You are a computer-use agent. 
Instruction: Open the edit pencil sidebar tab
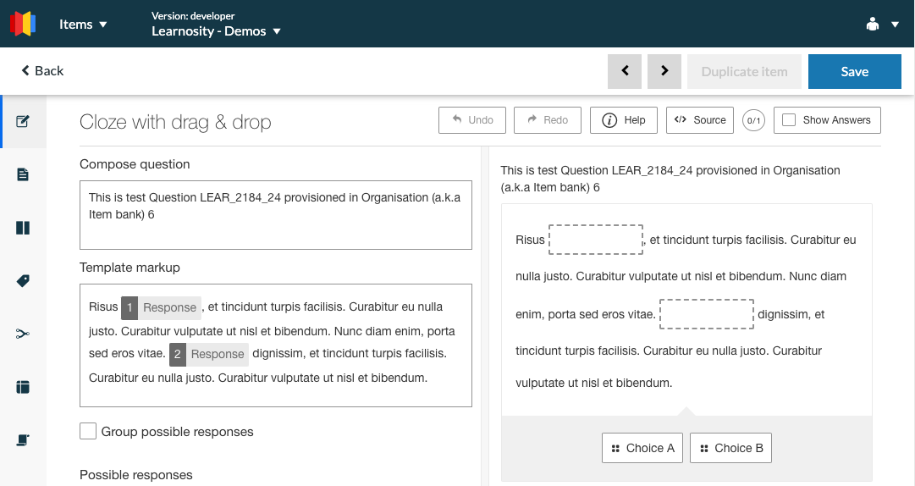(23, 121)
